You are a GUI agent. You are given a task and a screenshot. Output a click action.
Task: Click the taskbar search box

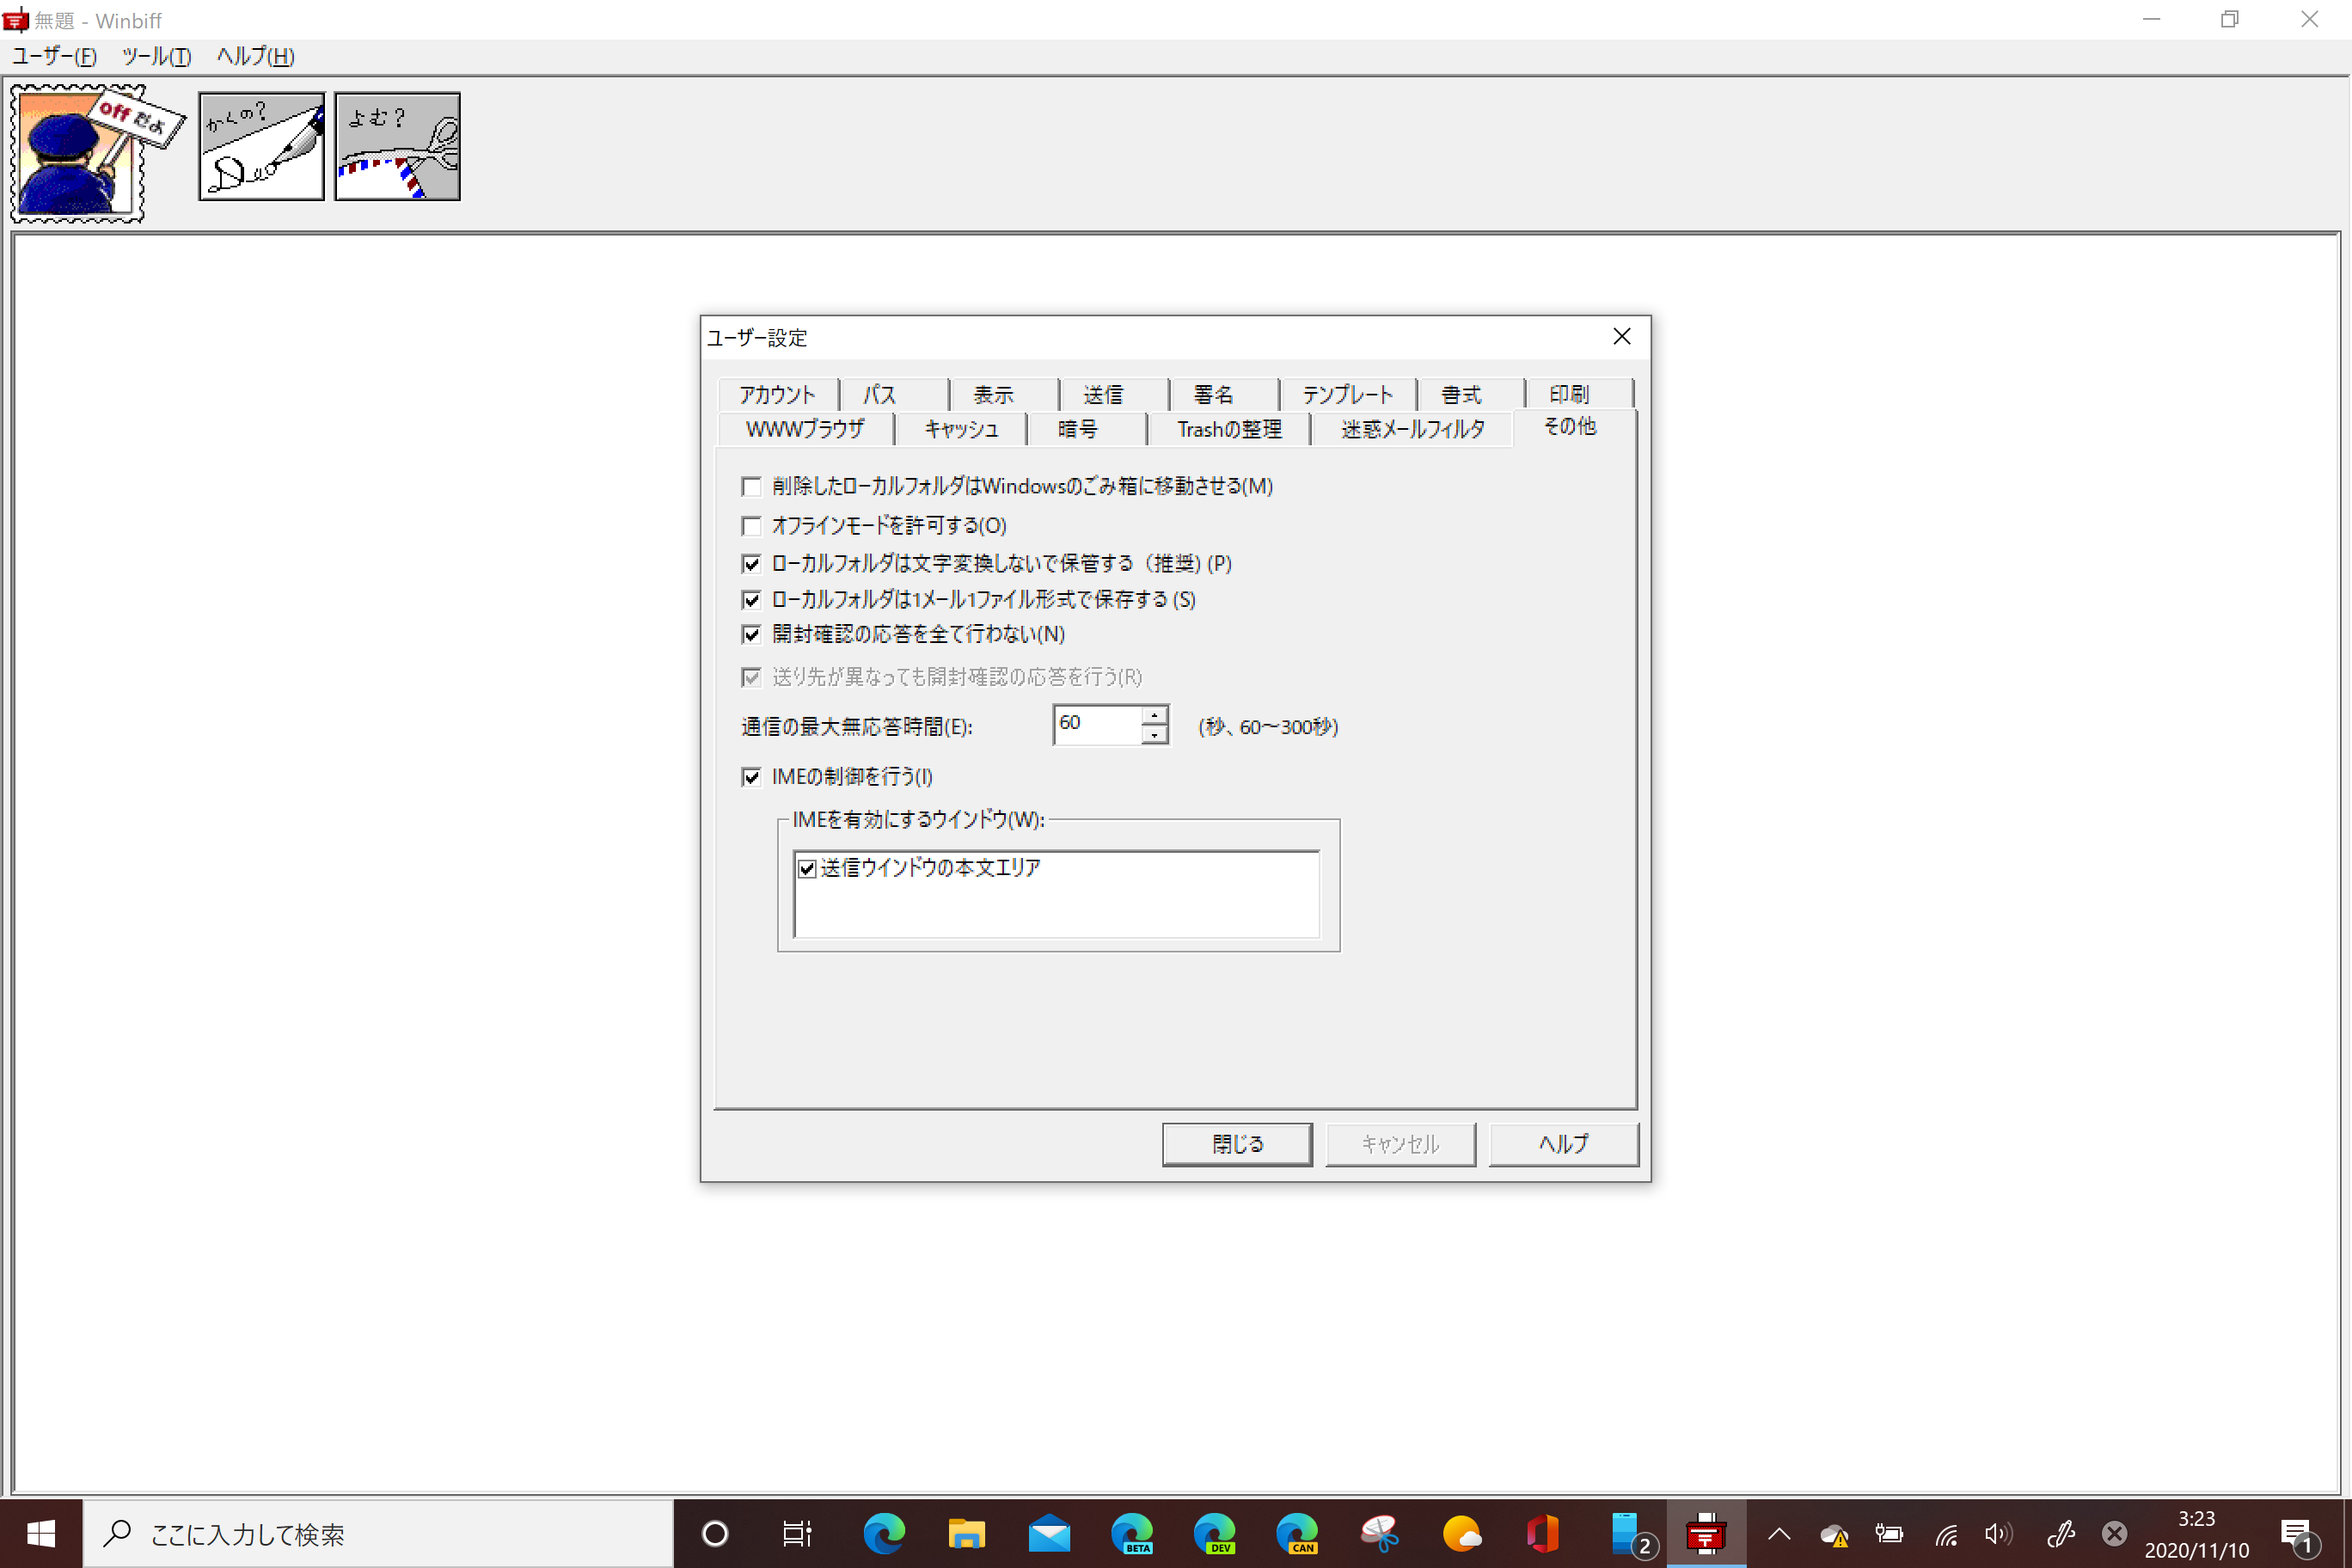[x=378, y=1534]
